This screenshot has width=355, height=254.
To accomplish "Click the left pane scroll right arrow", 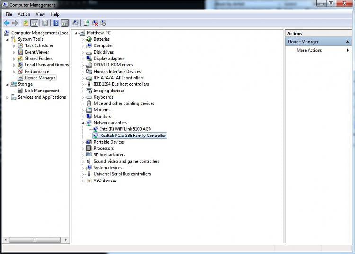I will tap(66, 240).
